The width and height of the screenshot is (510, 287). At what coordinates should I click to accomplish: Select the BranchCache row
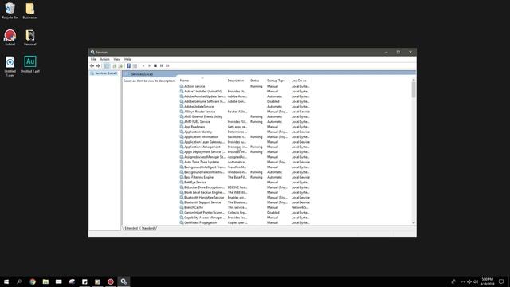[245, 207]
